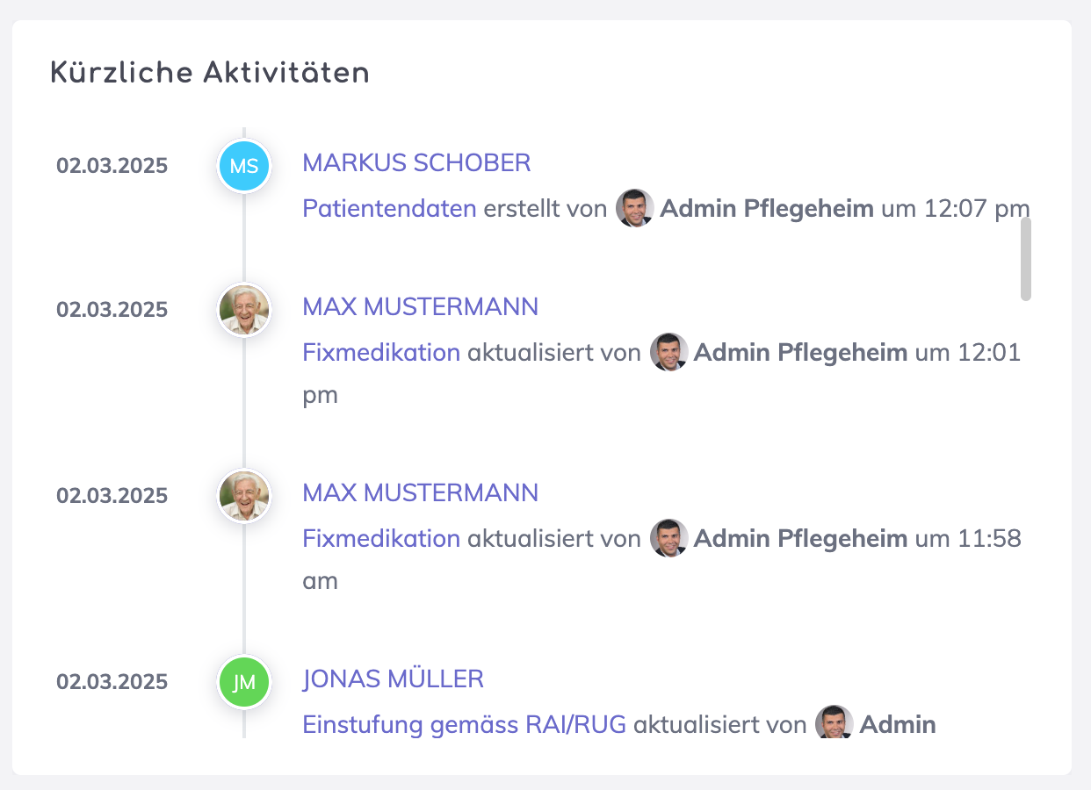Click Admin Pflegeheim name in the 12:01 pm entry

click(800, 353)
